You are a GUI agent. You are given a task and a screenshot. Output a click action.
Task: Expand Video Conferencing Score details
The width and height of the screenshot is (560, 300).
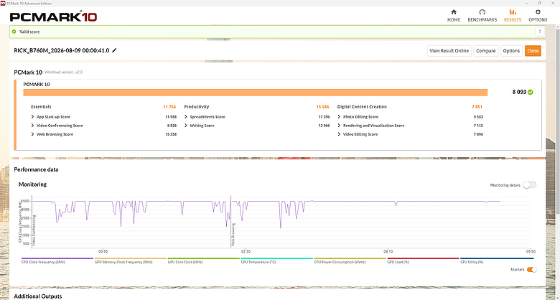[32, 126]
